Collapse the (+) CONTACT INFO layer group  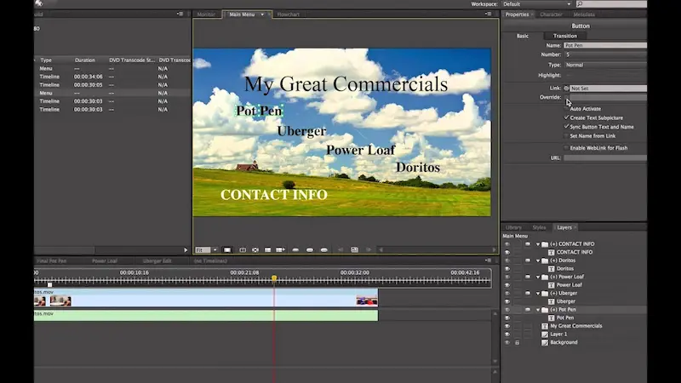point(538,244)
